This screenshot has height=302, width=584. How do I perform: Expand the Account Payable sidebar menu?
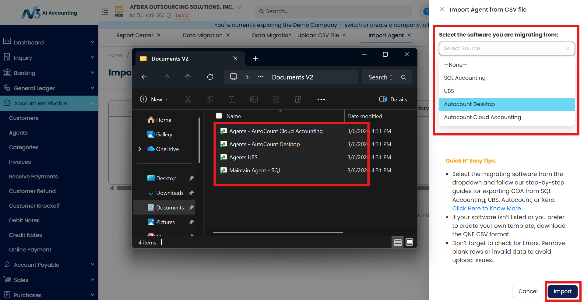(93, 265)
